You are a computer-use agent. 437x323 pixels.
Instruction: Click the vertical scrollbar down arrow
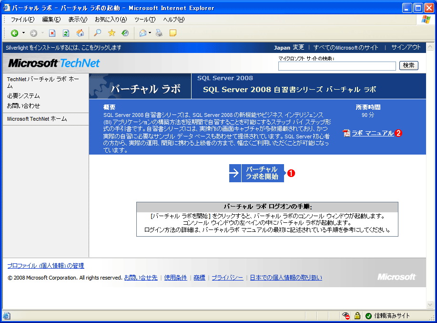click(x=430, y=304)
